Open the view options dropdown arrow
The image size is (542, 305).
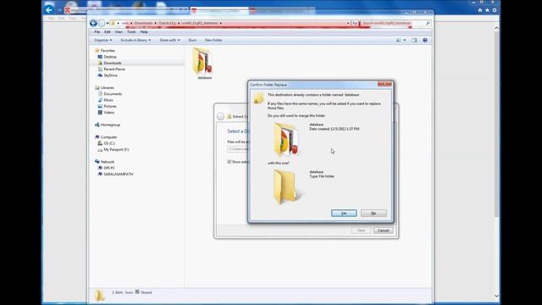[405, 40]
